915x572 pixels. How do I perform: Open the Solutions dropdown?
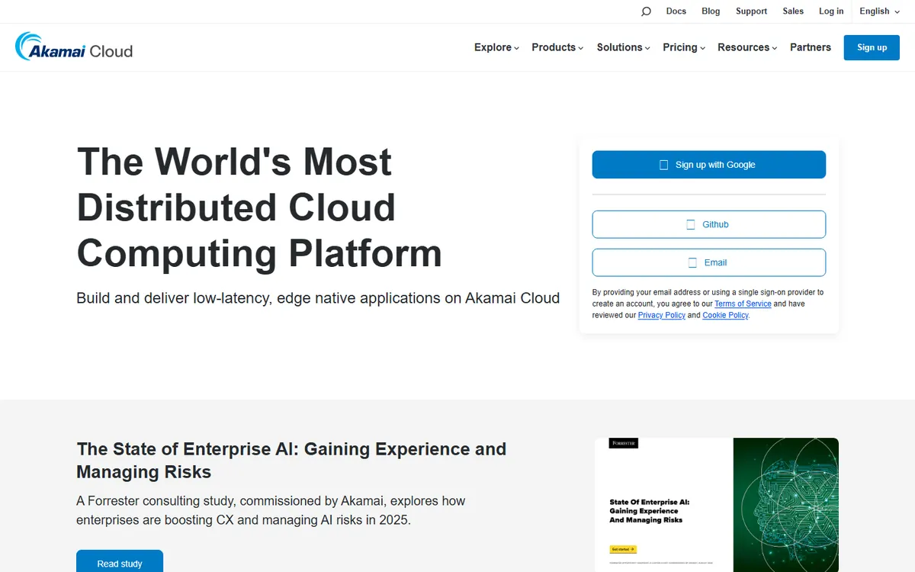pyautogui.click(x=623, y=47)
